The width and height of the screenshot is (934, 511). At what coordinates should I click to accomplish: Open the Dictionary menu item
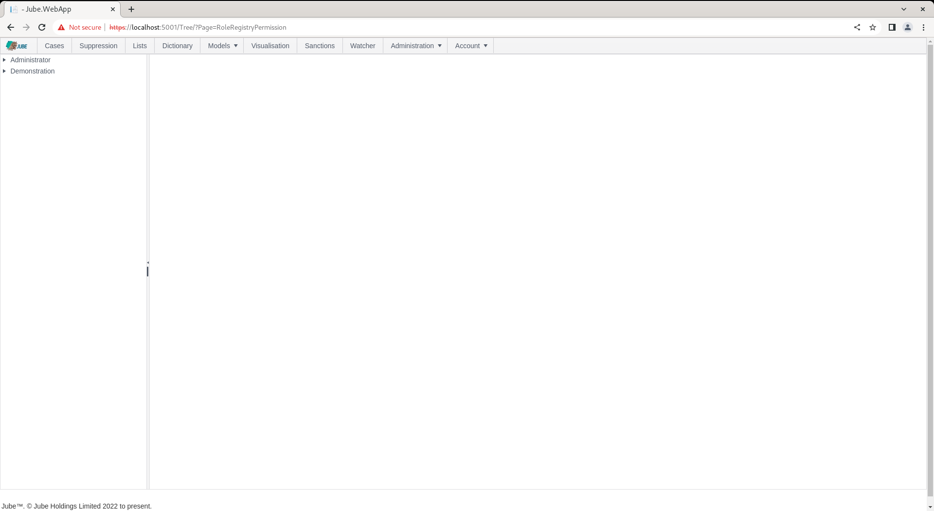point(177,46)
